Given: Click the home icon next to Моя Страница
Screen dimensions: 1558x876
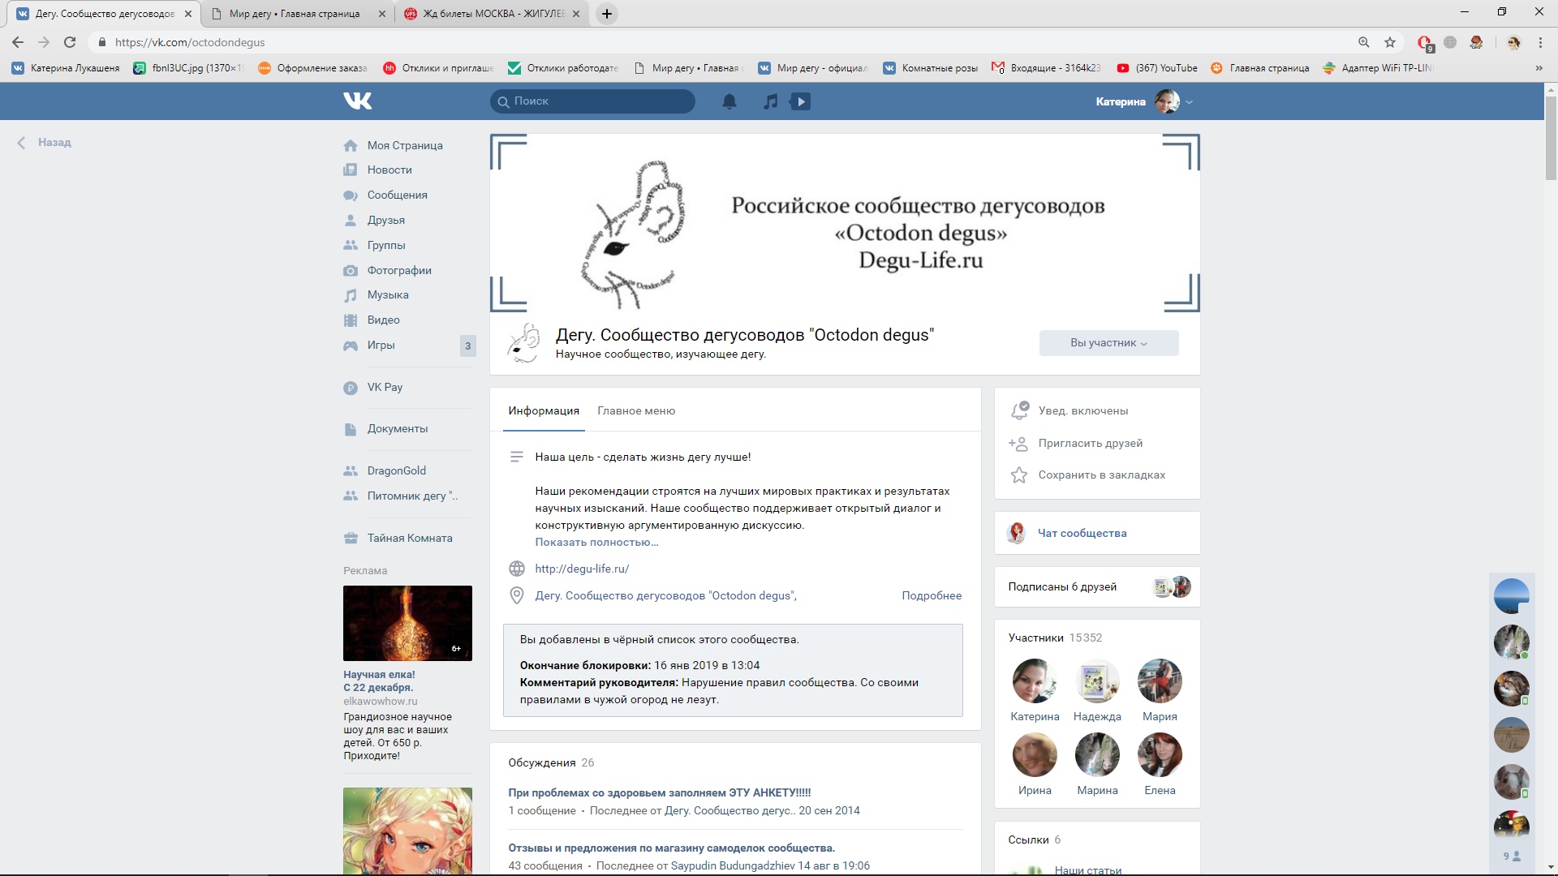Looking at the screenshot, I should pyautogui.click(x=351, y=146).
